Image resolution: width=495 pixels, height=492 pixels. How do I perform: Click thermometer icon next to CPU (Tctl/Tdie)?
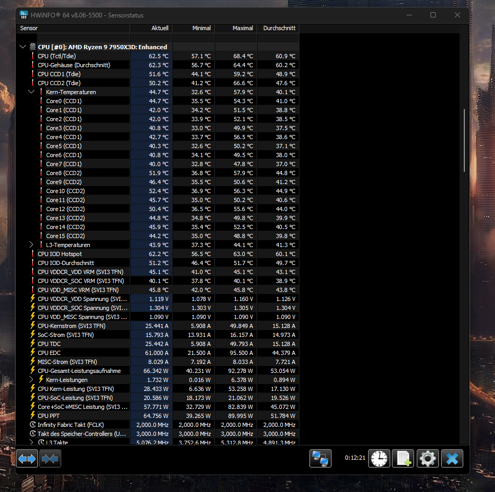click(32, 56)
